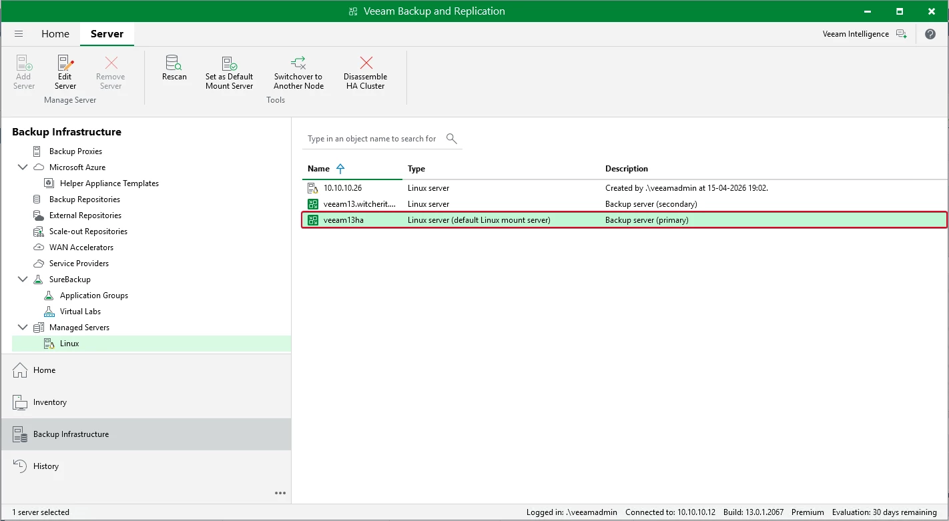Open the Inventory view
The width and height of the screenshot is (949, 521).
click(146, 402)
